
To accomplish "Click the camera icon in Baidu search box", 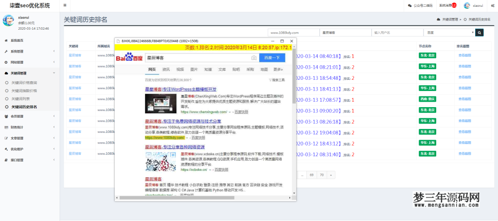I will 254,58.
